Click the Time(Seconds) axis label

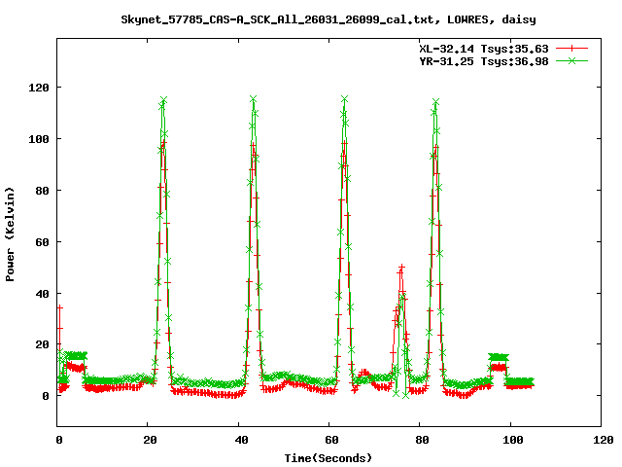click(328, 458)
